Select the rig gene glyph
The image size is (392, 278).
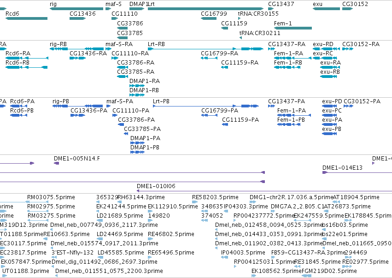[76, 9]
